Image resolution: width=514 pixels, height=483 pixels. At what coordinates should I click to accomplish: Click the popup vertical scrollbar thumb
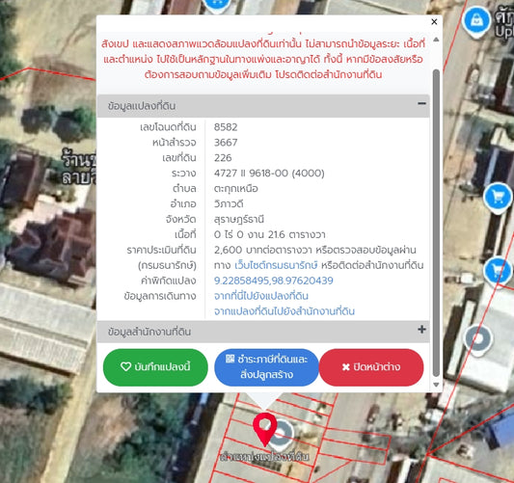tap(436, 223)
